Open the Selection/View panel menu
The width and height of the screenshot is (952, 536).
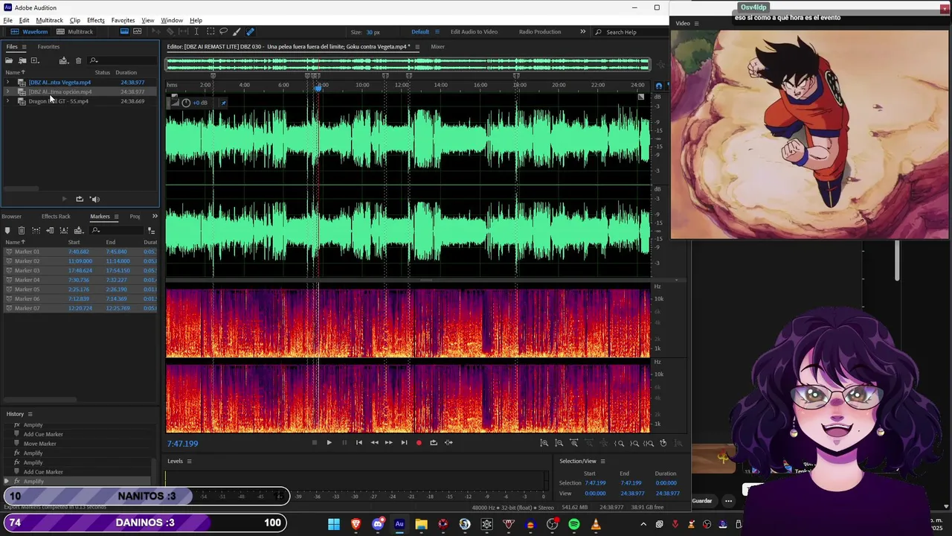click(x=602, y=461)
